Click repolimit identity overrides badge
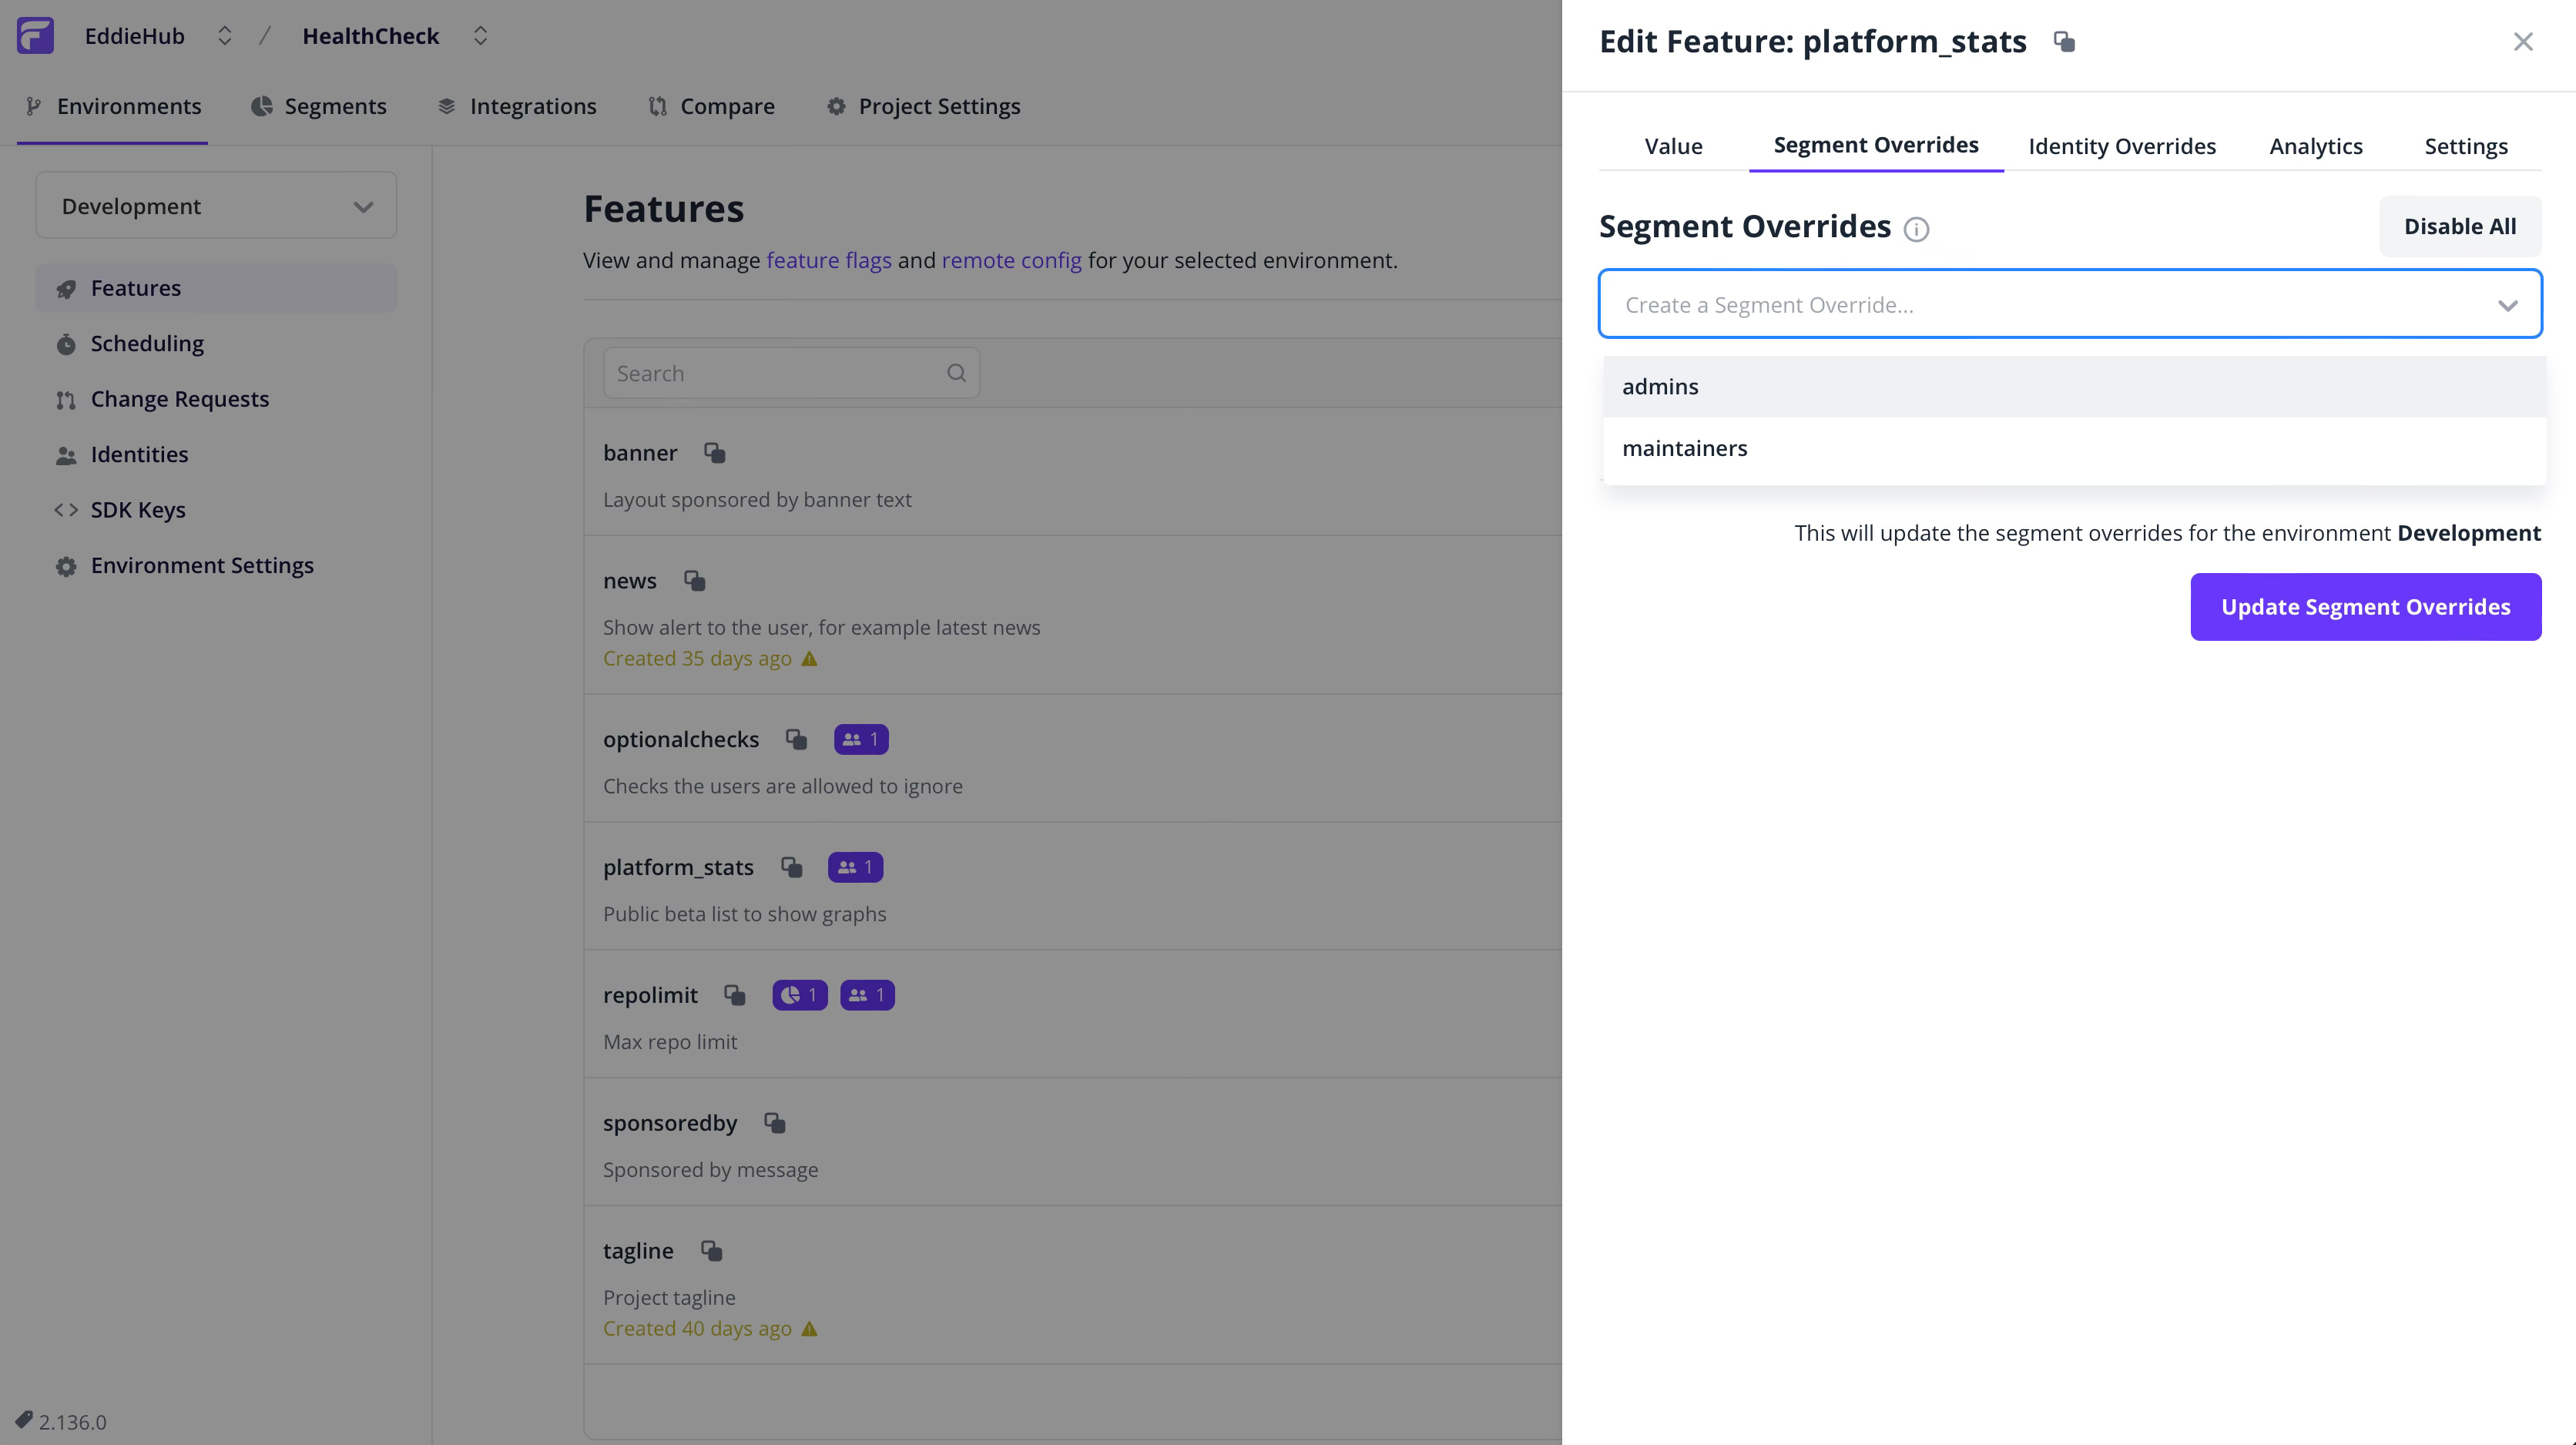This screenshot has height=1445, width=2576. pos(867,995)
